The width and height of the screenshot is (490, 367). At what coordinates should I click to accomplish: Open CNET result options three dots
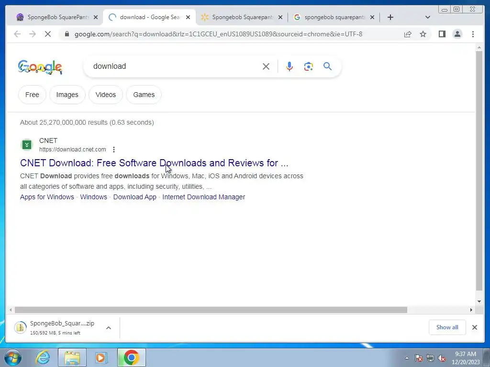pyautogui.click(x=114, y=150)
